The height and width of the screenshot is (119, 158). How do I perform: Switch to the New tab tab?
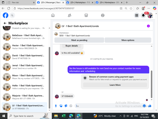[x=21, y=3]
